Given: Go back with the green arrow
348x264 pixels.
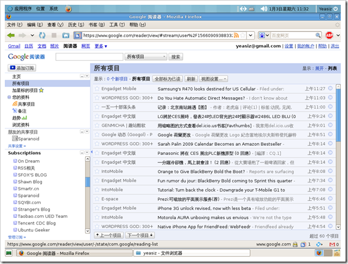Looking at the screenshot, I should coord(11,35).
